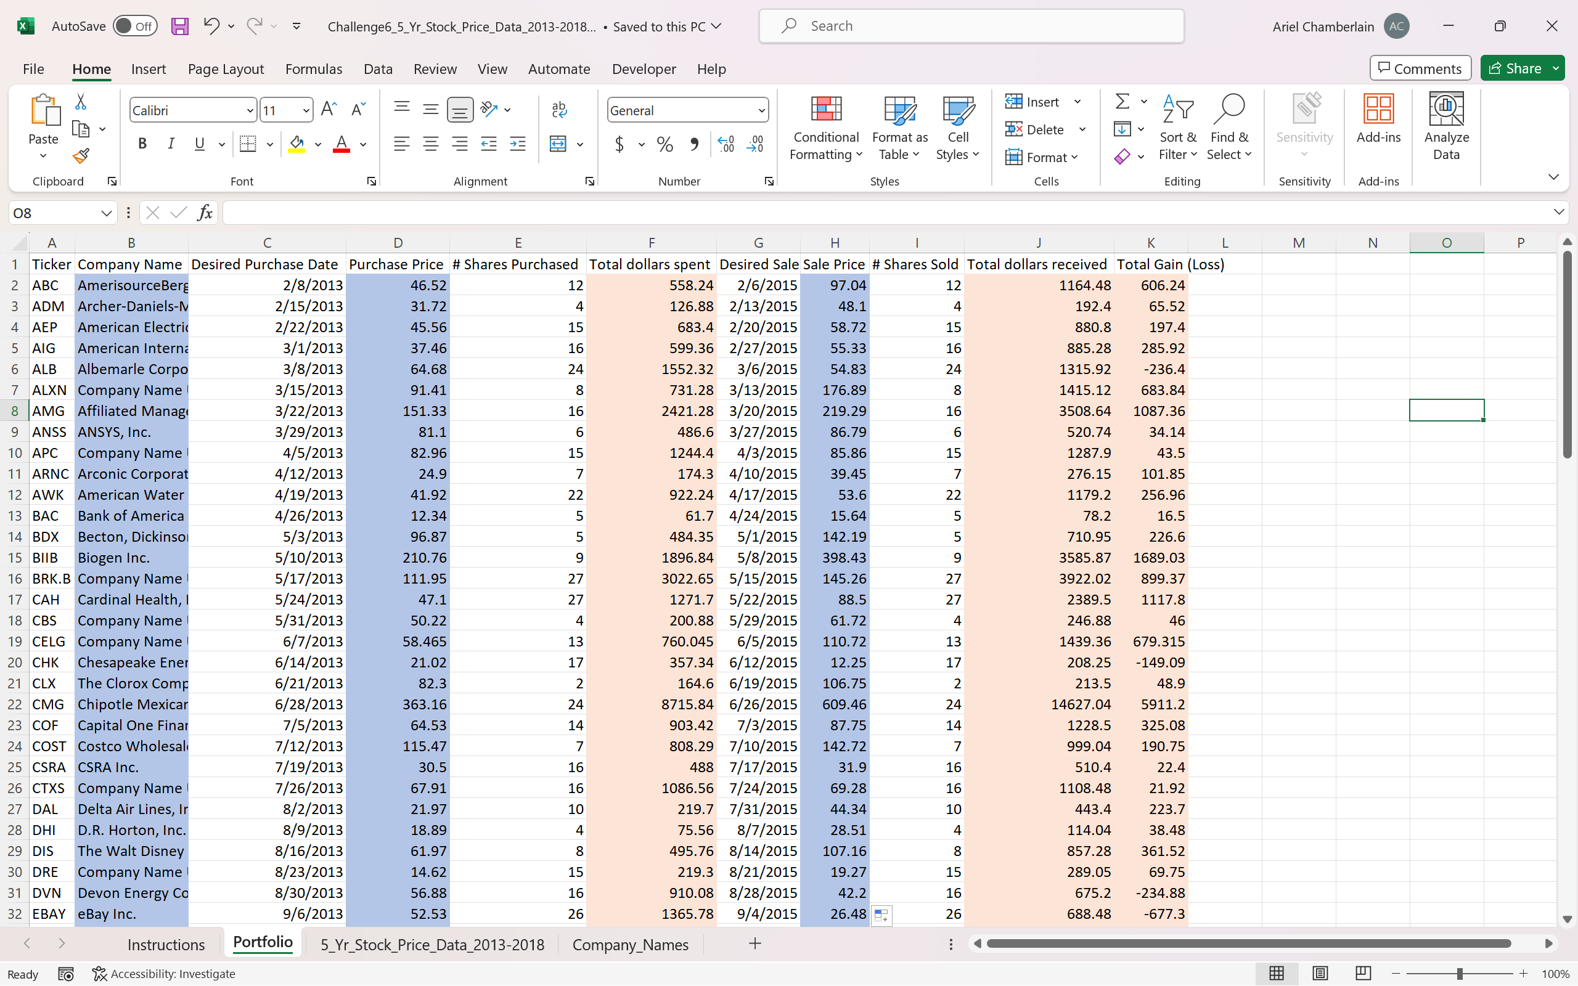Open the Insert ribbon tab

pyautogui.click(x=148, y=68)
